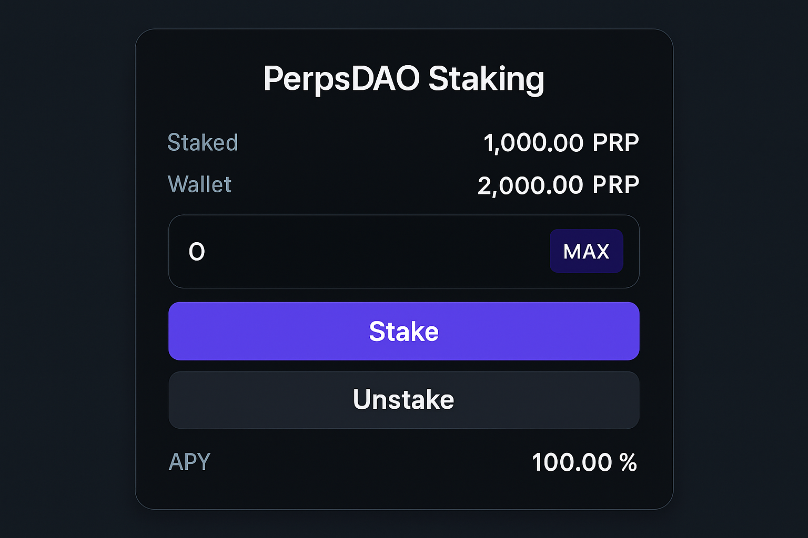Tap MAX to stake entire wallet balance

coord(586,251)
